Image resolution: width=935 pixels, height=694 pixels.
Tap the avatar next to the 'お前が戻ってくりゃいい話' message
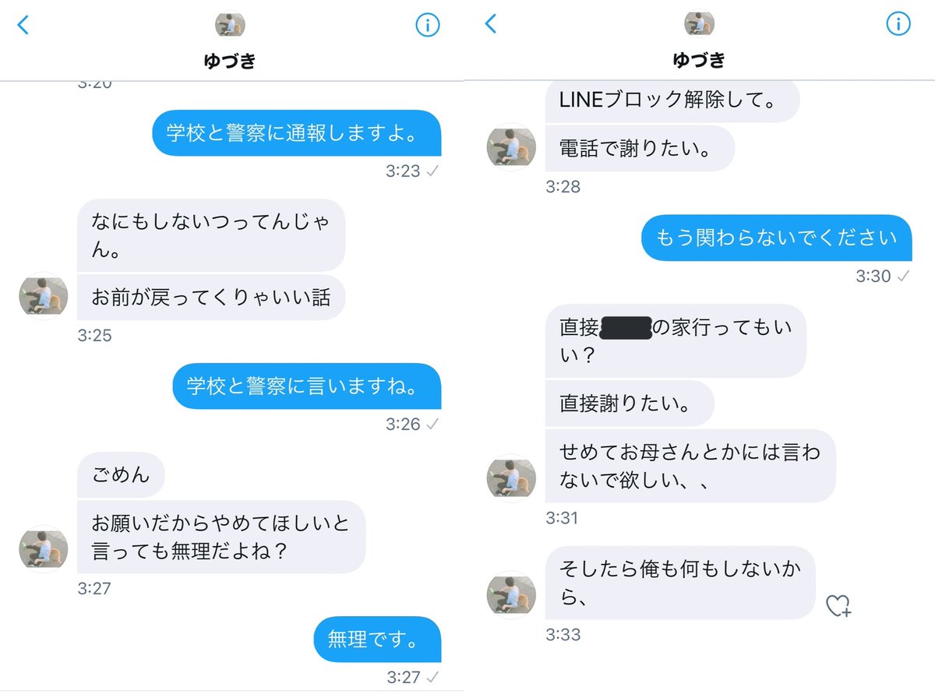pos(44,296)
